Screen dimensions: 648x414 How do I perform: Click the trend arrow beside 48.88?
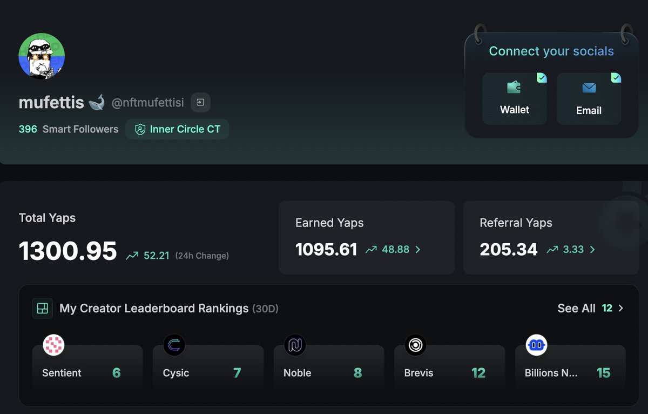click(371, 250)
